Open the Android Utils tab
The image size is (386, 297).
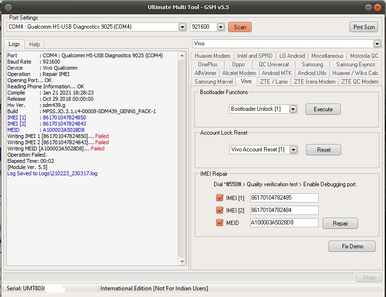point(312,73)
